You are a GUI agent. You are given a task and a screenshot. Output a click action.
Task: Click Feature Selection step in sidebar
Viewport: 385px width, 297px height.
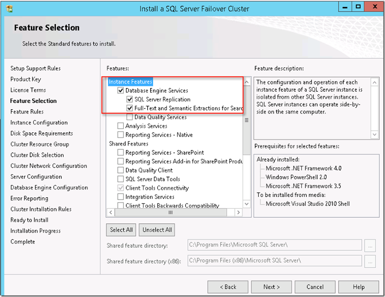33,101
